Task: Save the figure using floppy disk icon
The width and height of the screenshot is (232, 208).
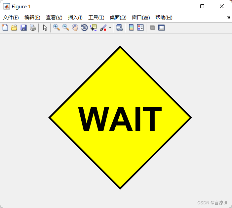Action: 23,27
